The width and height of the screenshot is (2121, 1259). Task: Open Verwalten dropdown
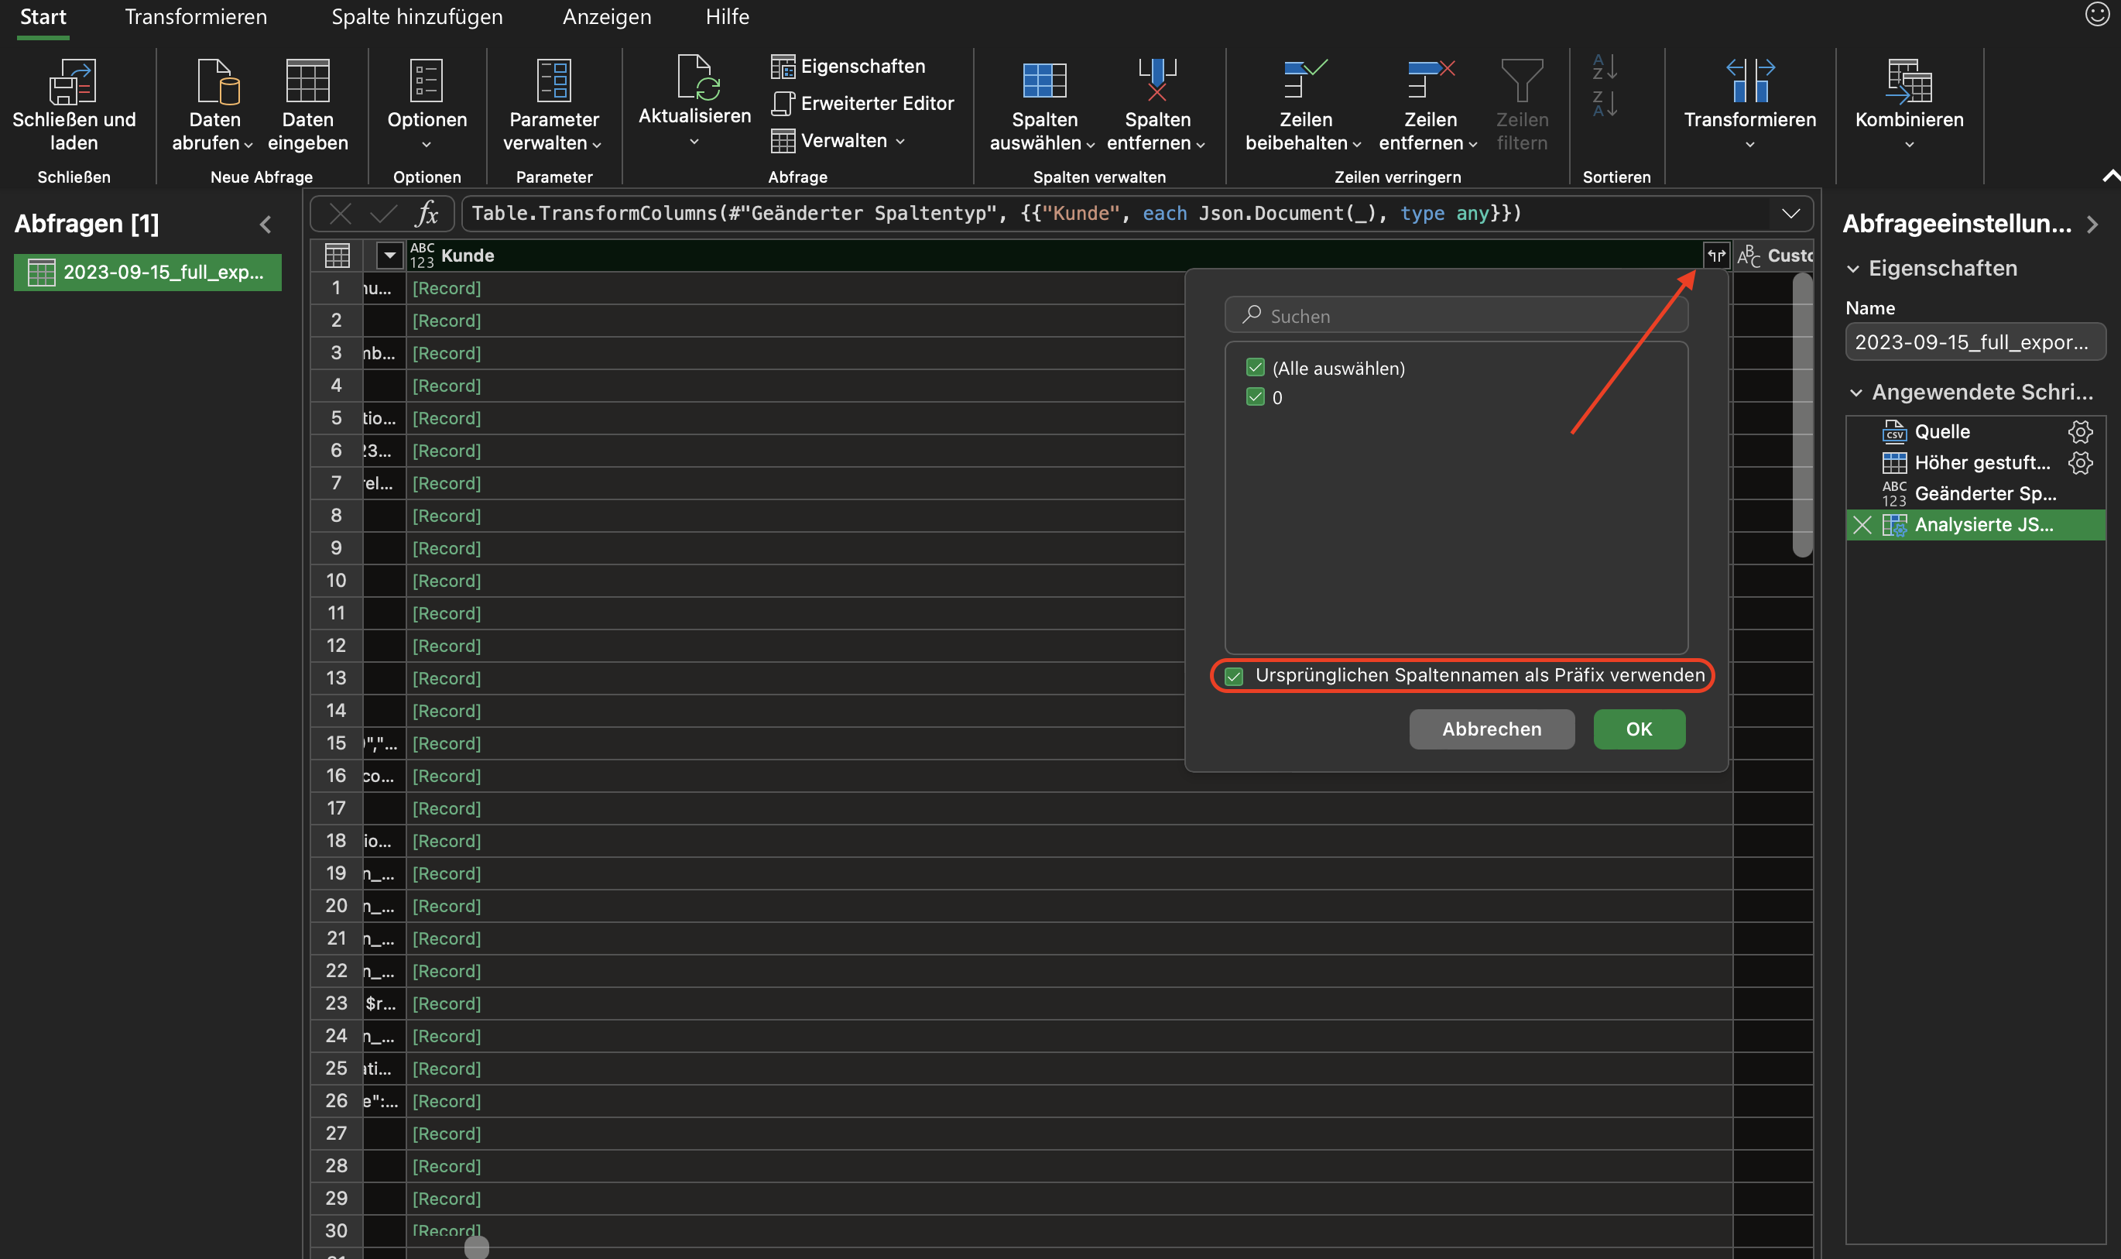tap(838, 141)
